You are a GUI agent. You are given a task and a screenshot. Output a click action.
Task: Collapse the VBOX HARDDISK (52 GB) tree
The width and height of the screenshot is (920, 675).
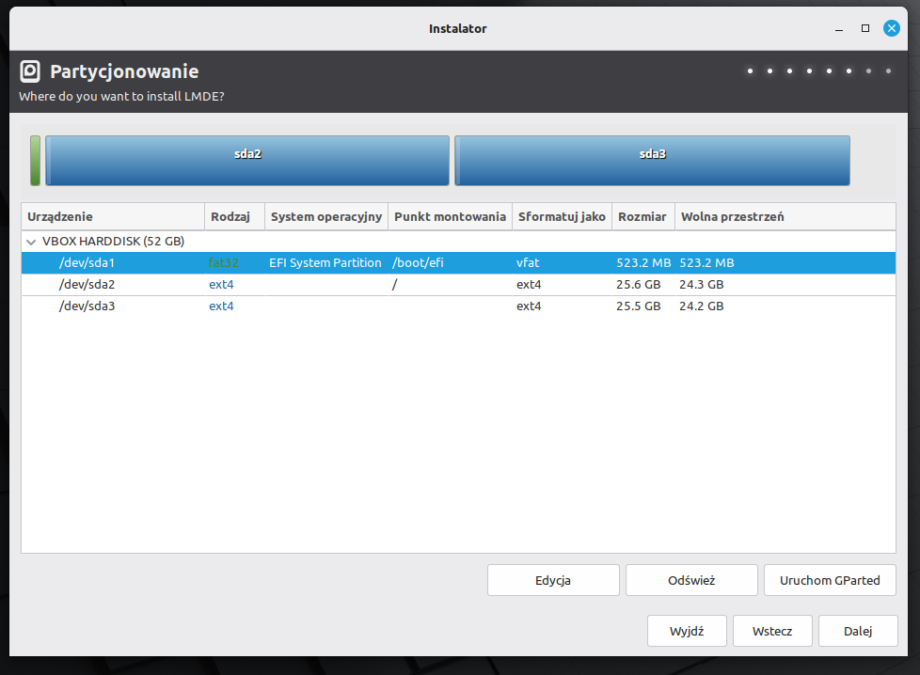[31, 241]
